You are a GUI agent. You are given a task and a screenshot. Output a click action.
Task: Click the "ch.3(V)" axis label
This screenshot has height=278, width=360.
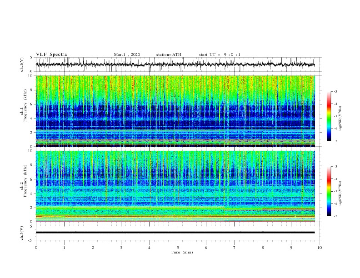(x=22, y=233)
